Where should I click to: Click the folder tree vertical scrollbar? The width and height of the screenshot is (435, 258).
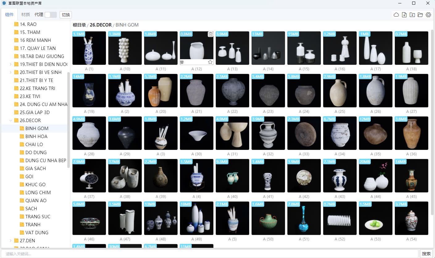click(x=69, y=120)
